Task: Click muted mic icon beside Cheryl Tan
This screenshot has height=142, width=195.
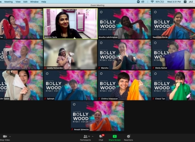Action: (154, 99)
